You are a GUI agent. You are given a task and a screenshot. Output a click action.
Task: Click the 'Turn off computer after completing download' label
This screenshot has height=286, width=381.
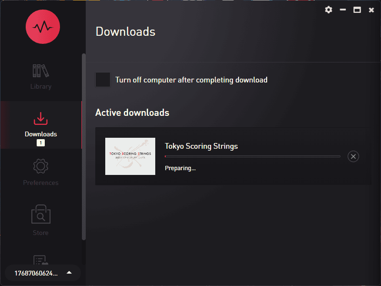click(x=191, y=80)
